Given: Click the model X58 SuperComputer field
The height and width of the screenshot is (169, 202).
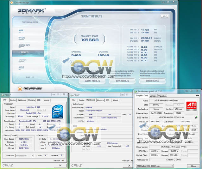Looking at the screenshot, I should coord(100,111).
